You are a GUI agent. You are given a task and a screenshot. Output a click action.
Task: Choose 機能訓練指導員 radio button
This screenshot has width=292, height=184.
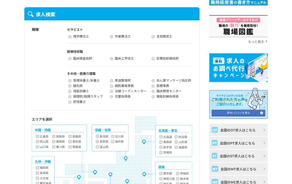[153, 97]
